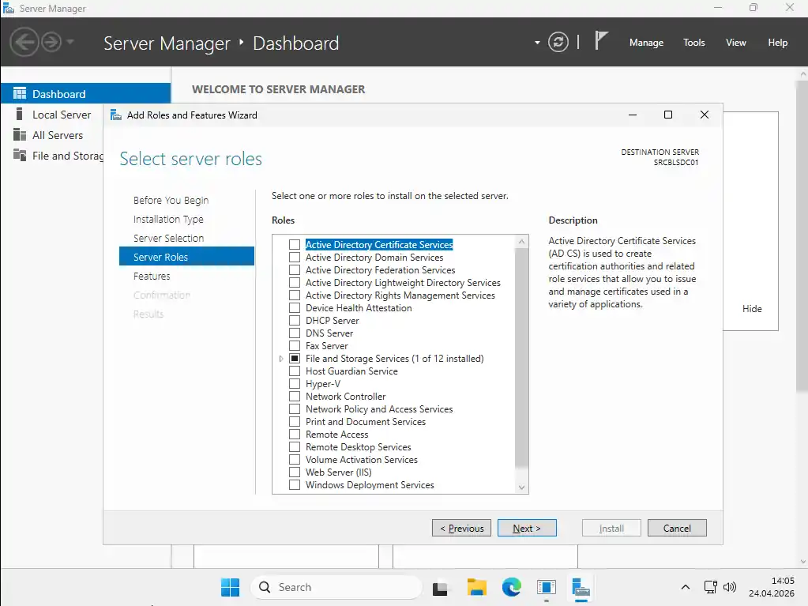Click the Server Manager taskbar icon
Viewport: 808px width, 606px height.
[581, 587]
